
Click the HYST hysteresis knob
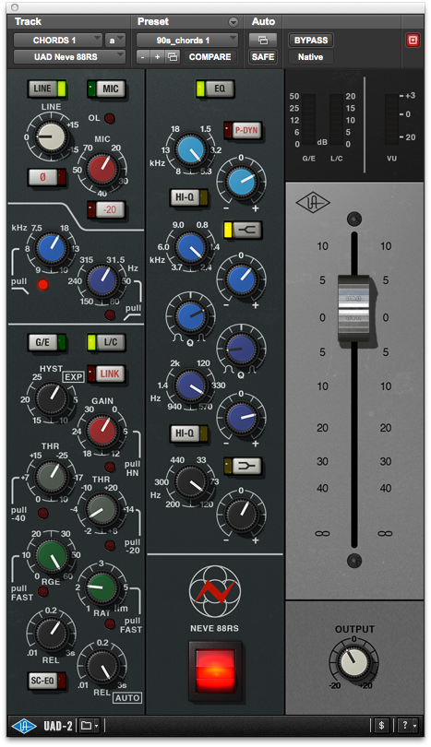pos(51,398)
